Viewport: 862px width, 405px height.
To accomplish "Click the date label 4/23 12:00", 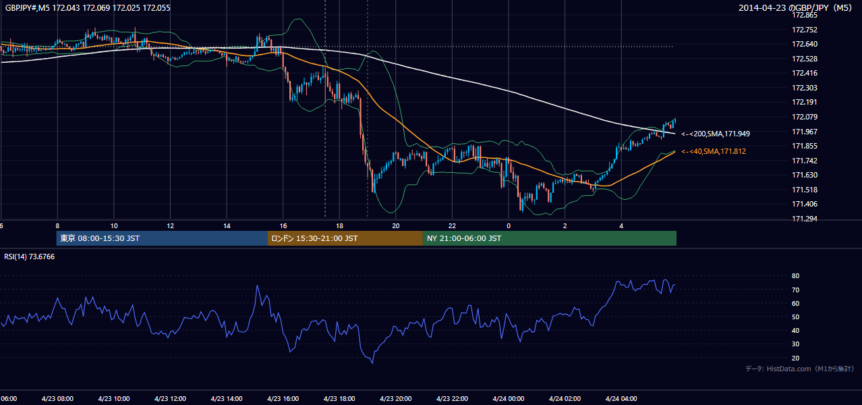I will pos(170,399).
